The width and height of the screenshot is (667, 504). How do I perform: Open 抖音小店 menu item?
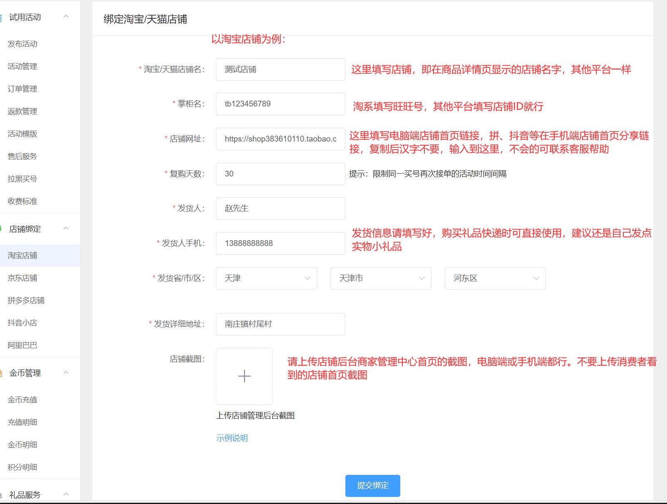tap(22, 323)
